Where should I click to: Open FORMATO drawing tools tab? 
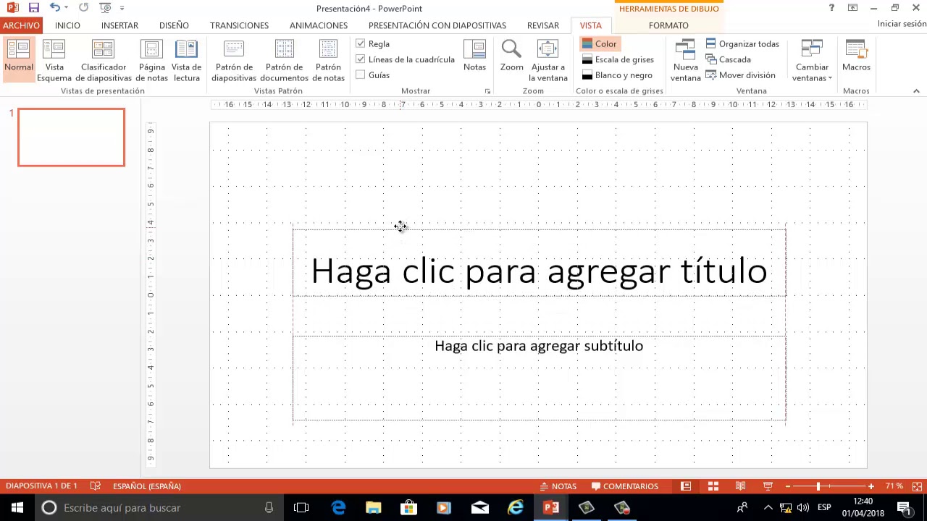[x=668, y=25]
